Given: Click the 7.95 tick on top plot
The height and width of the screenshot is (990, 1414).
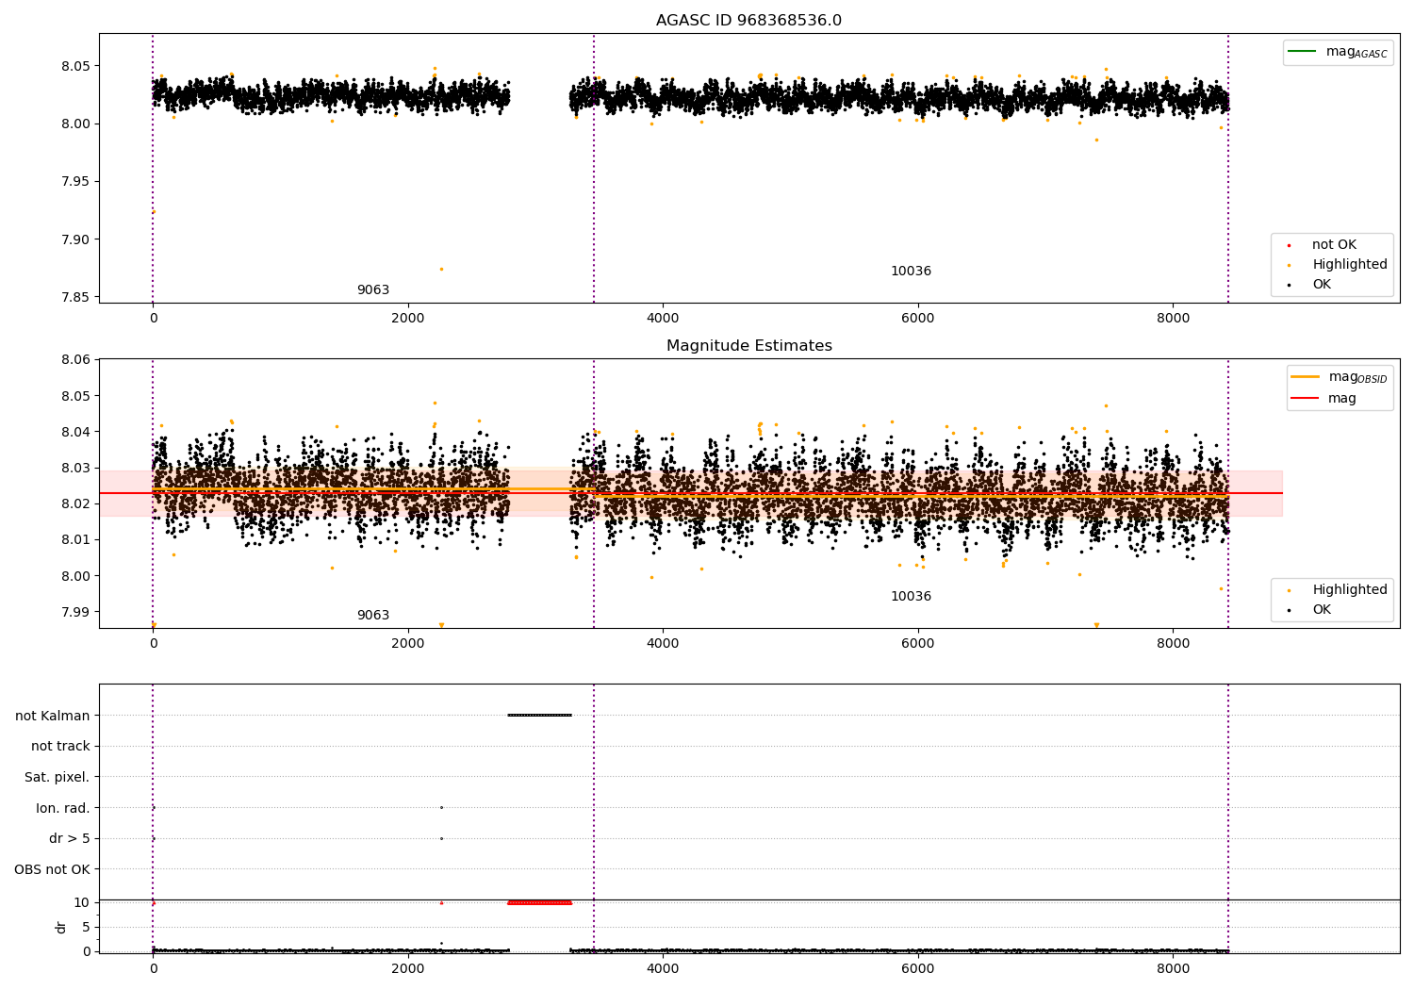Looking at the screenshot, I should 75,182.
